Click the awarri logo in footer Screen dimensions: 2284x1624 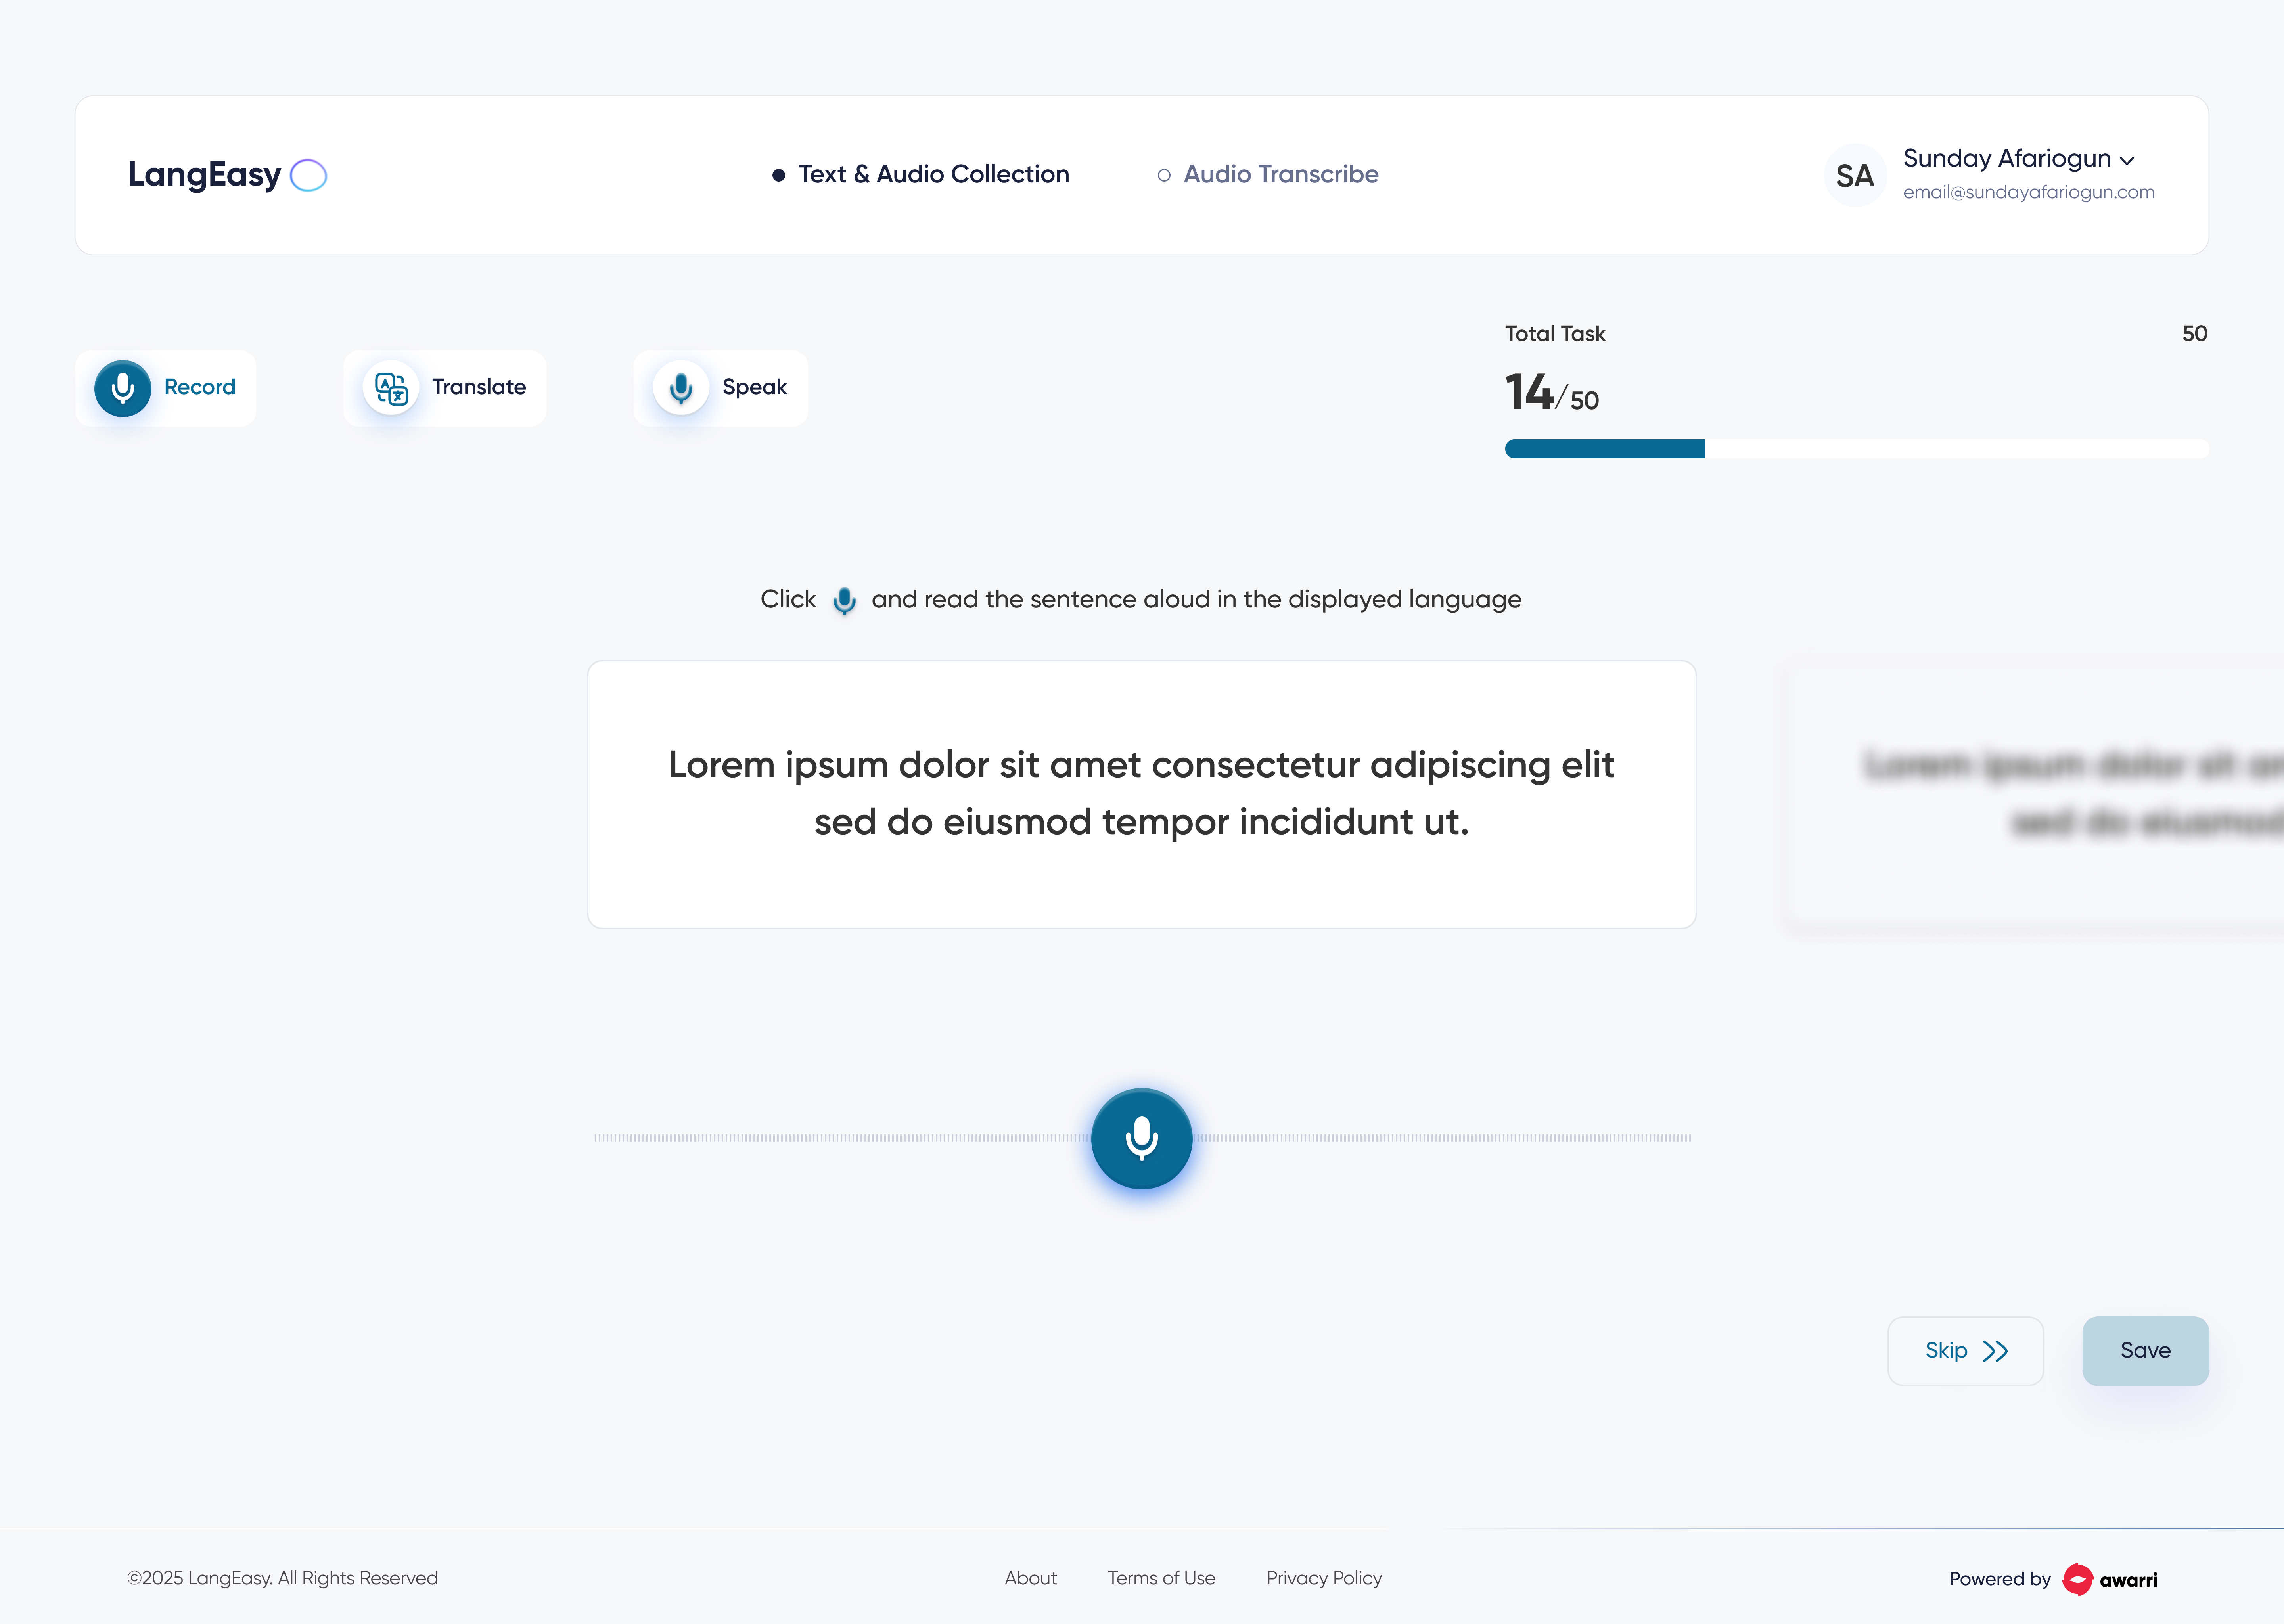(x=2110, y=1579)
